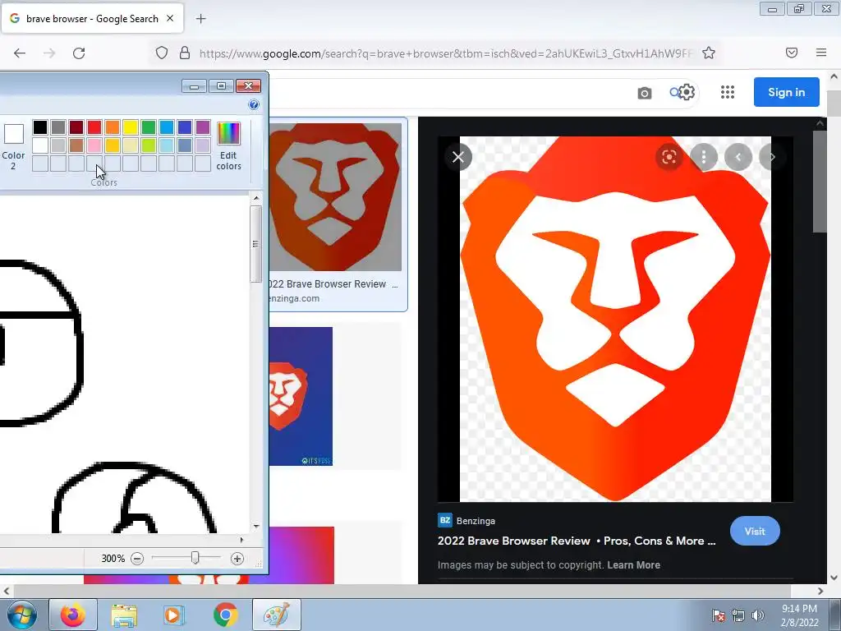
Task: Select the blue background Brave thumbnail
Action: click(301, 396)
